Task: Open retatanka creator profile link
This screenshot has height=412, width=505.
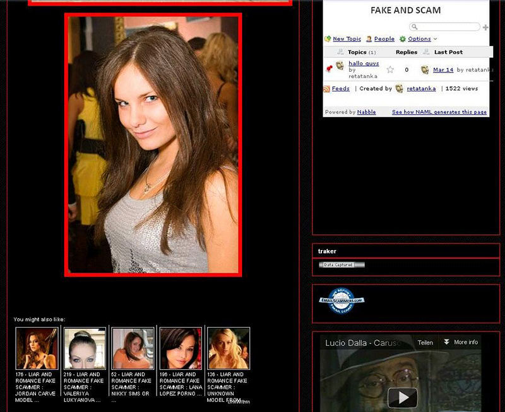Action: (x=421, y=88)
